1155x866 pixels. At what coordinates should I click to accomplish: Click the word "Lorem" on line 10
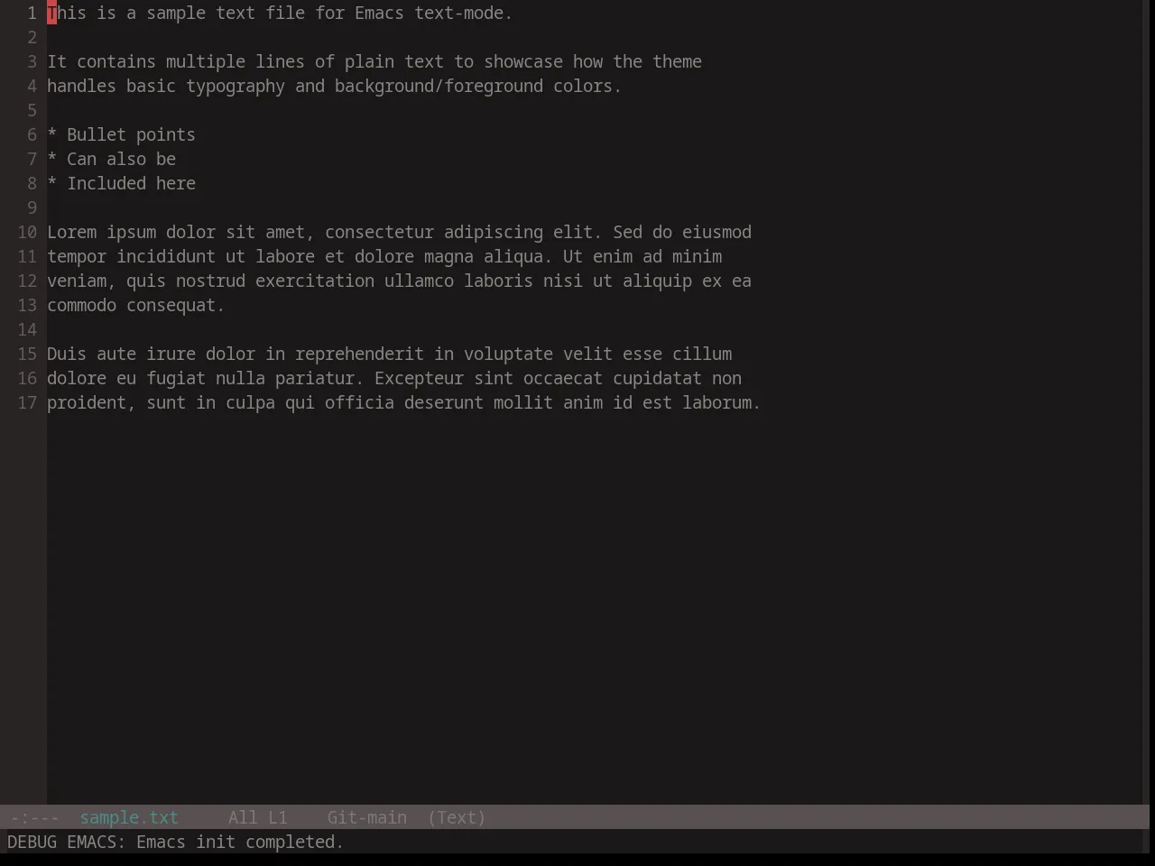72,233
